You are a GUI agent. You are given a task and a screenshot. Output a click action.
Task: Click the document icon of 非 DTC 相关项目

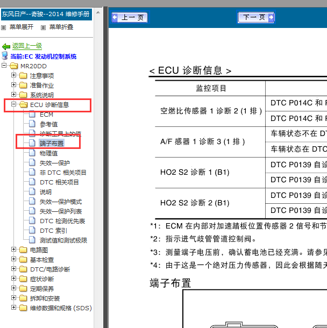click(x=32, y=172)
